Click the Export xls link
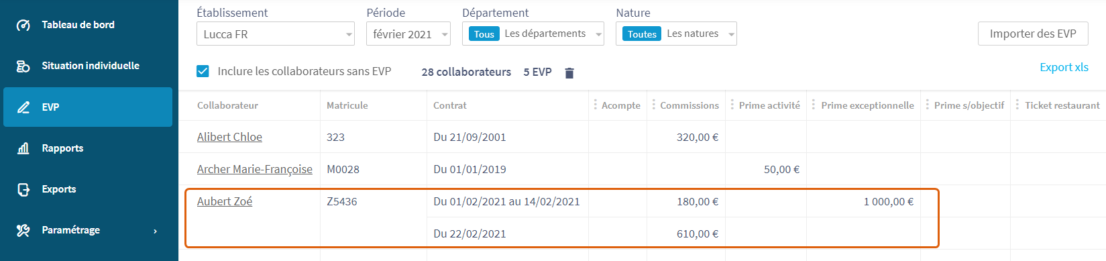The height and width of the screenshot is (261, 1106). coord(1064,67)
